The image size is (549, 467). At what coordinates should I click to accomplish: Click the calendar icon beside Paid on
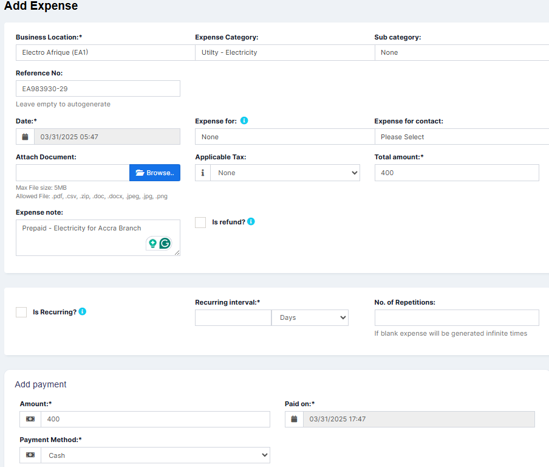pyautogui.click(x=294, y=420)
